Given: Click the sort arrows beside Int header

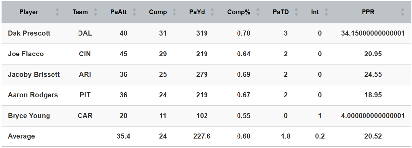Looking at the screenshot, I should 326,12.
